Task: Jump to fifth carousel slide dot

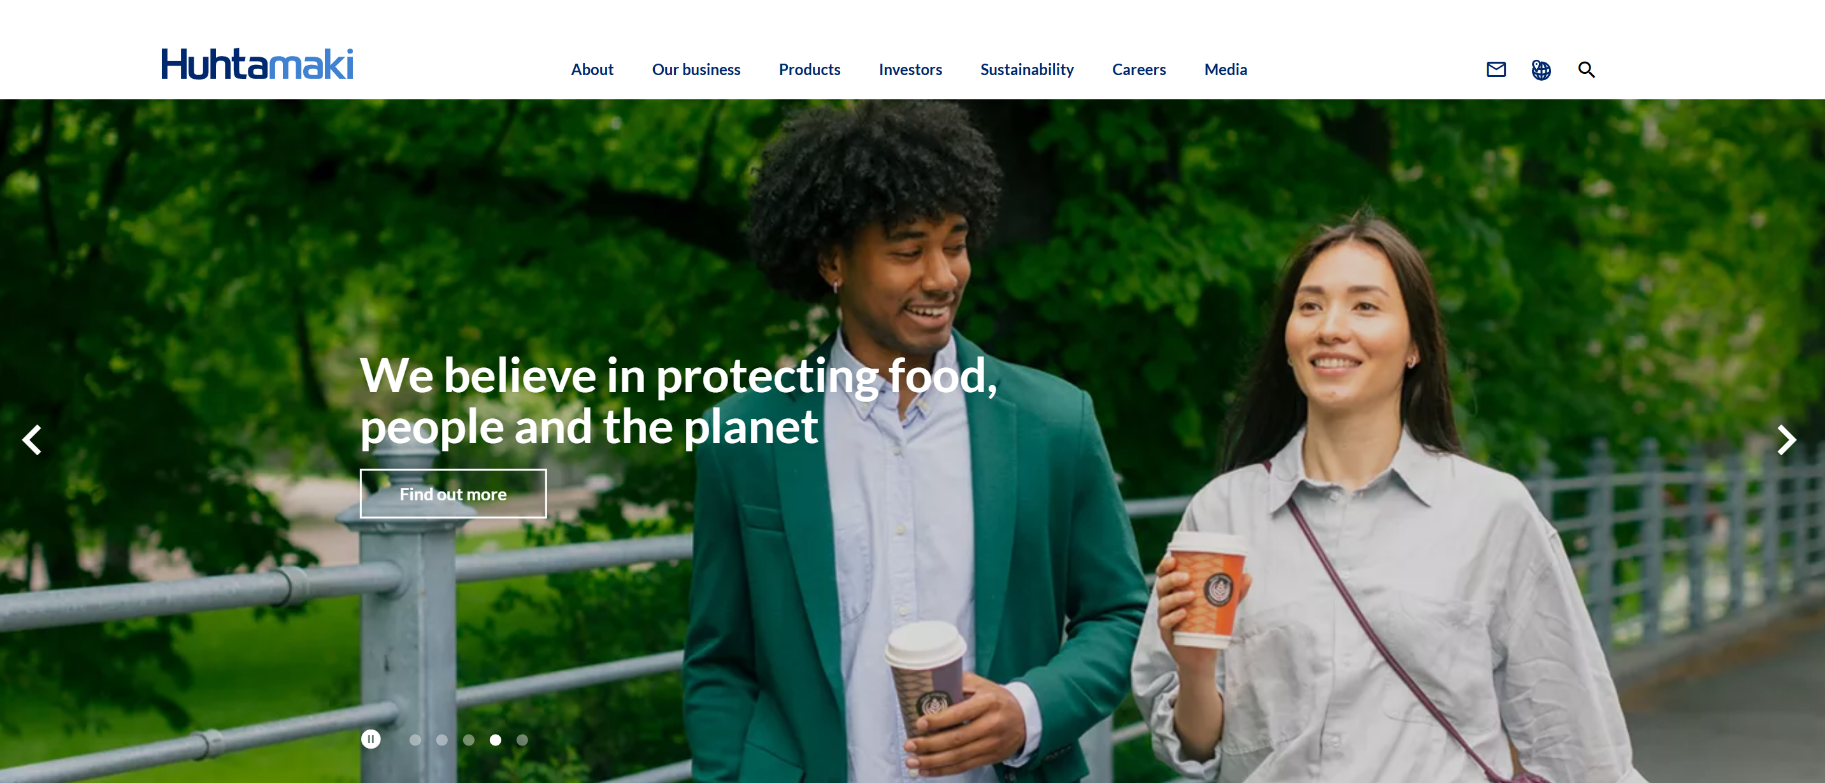Action: [522, 740]
